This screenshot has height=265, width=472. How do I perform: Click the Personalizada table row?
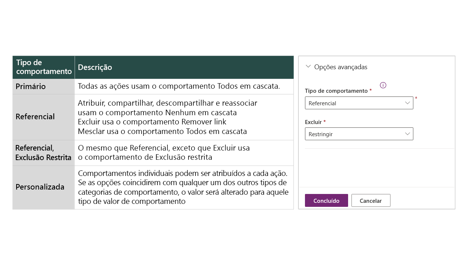(x=40, y=187)
